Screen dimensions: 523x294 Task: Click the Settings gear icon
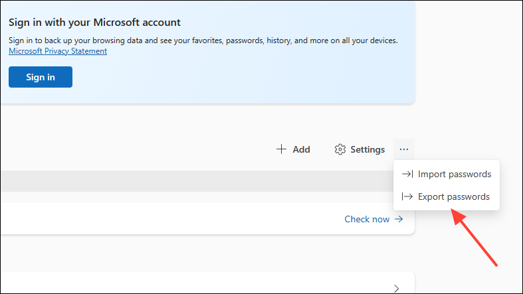[340, 149]
